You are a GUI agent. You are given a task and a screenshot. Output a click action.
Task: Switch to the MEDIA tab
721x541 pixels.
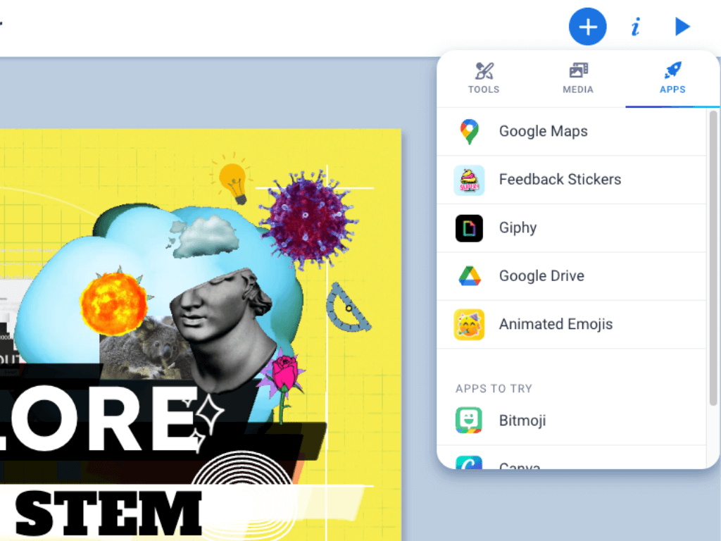click(577, 79)
